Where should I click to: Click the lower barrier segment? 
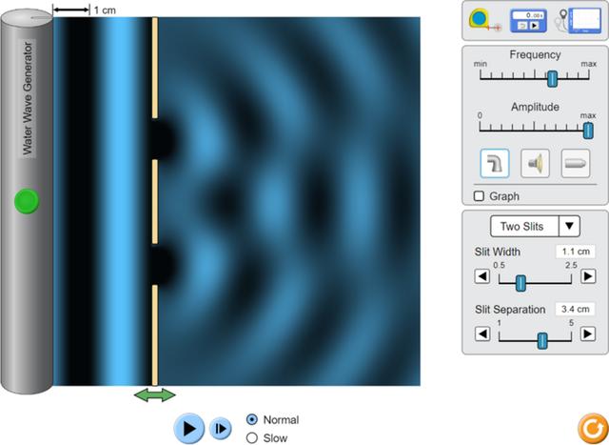click(154, 334)
